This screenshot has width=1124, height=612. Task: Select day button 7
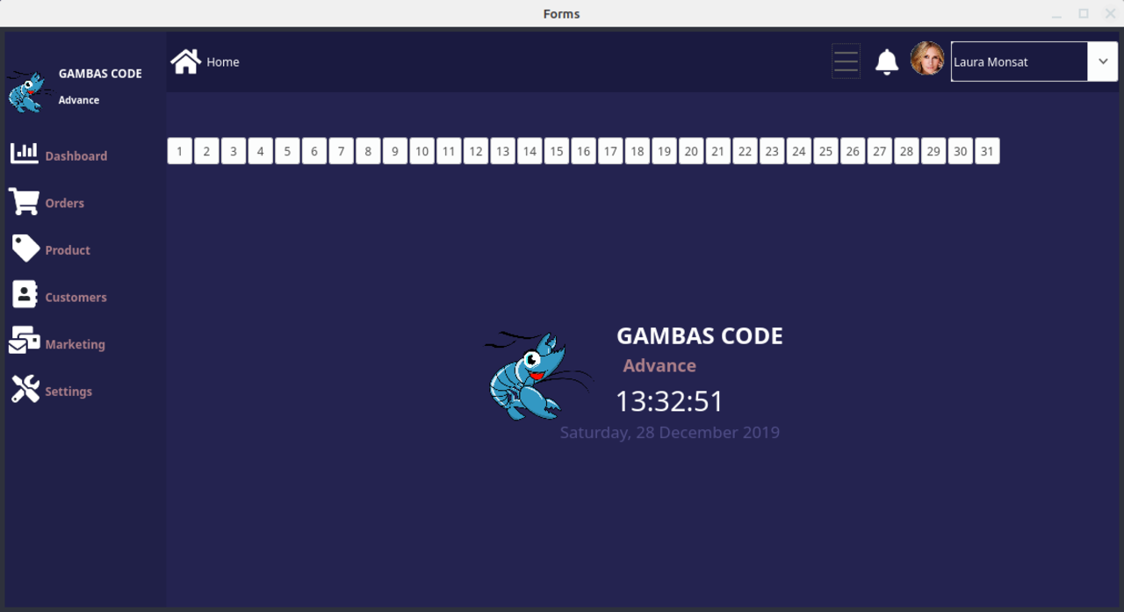(x=341, y=151)
